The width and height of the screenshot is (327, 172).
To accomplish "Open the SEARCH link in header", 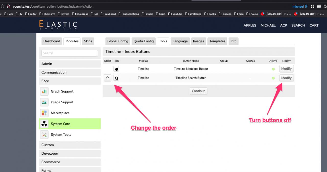I will pyautogui.click(x=298, y=25).
